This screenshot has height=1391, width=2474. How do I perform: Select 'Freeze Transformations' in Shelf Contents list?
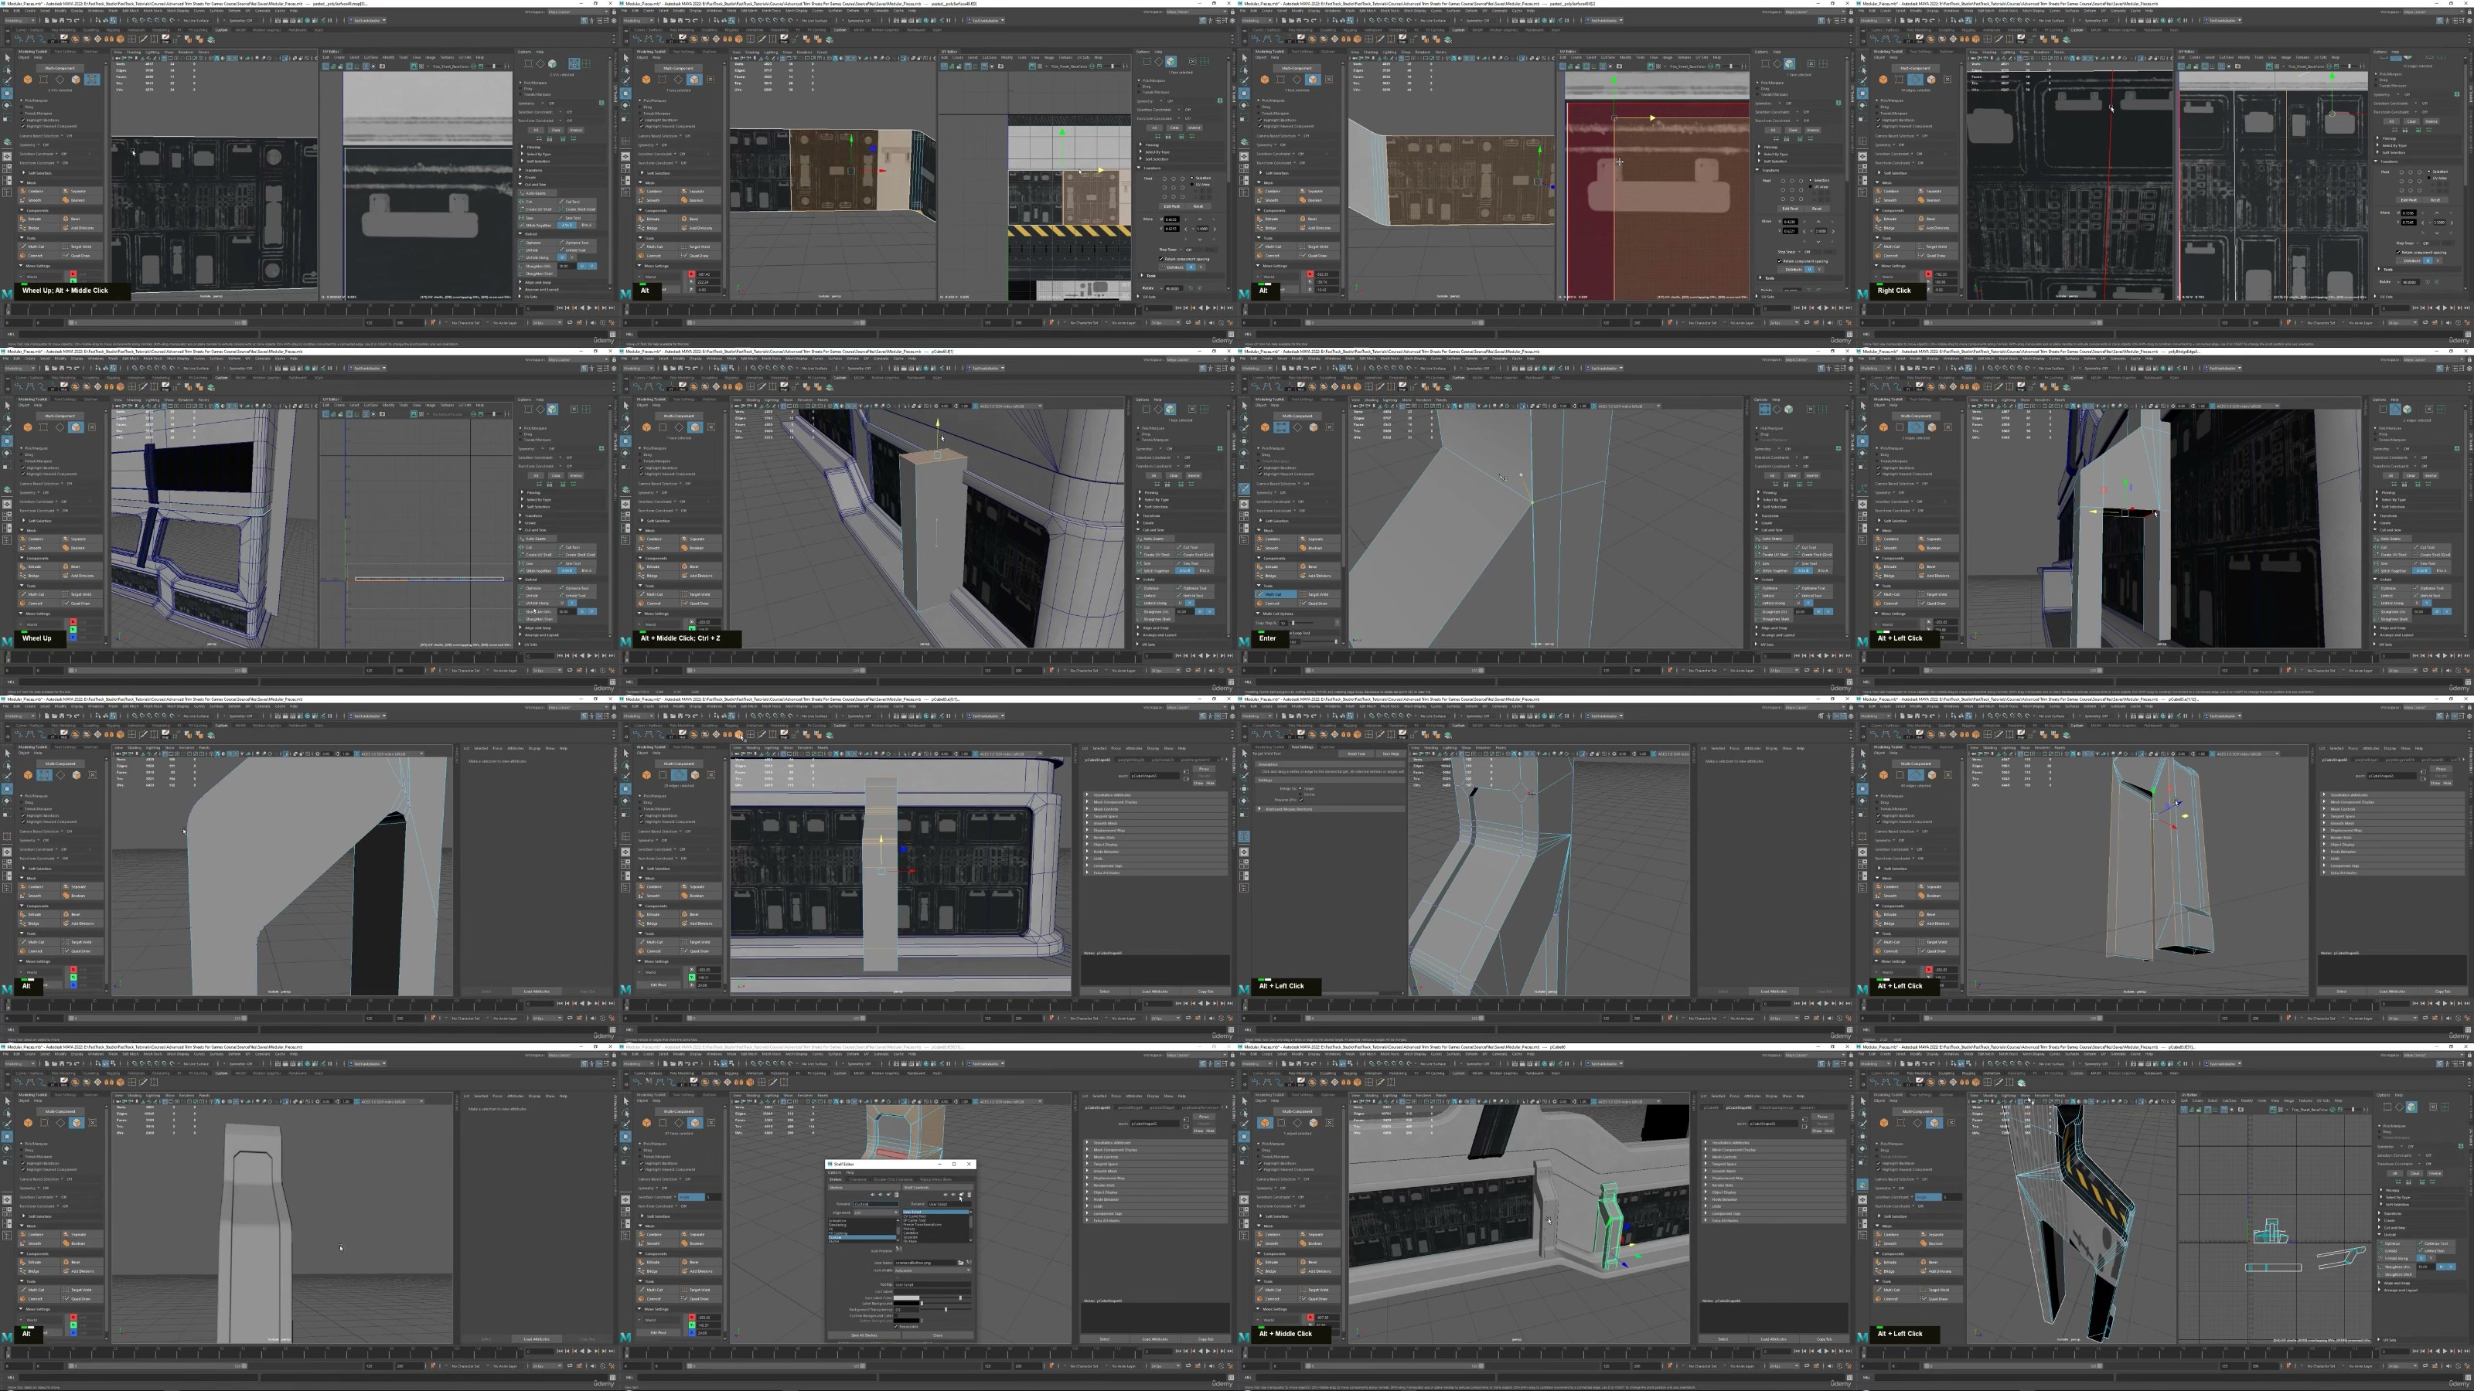point(923,1225)
